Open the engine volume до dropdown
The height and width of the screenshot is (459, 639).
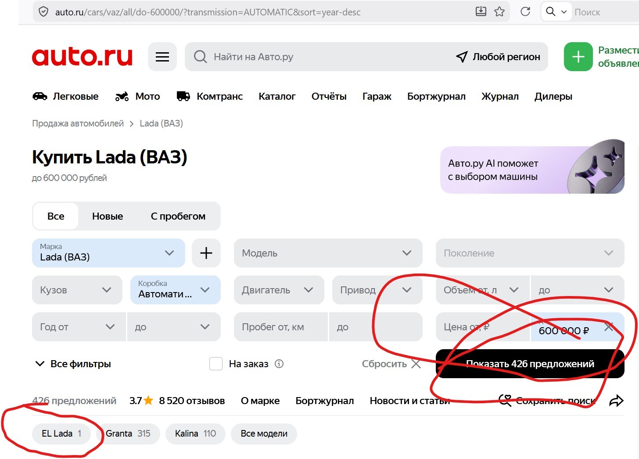(578, 290)
